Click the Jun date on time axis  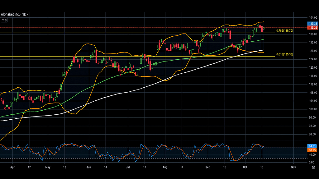pos(89,167)
